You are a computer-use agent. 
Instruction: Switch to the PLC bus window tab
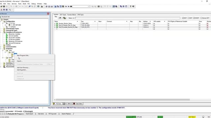[57, 104]
